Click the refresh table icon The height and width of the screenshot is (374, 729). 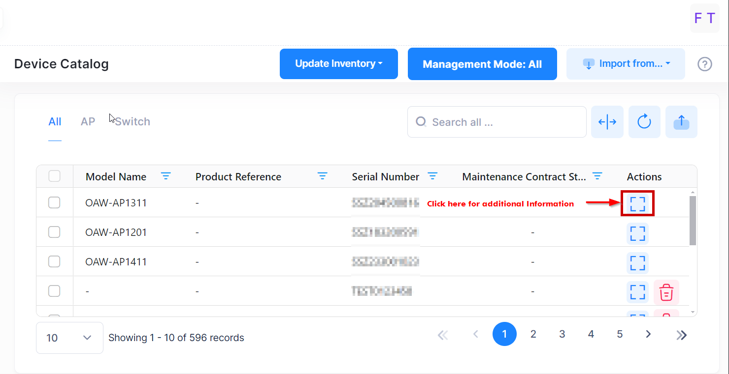[x=644, y=122]
